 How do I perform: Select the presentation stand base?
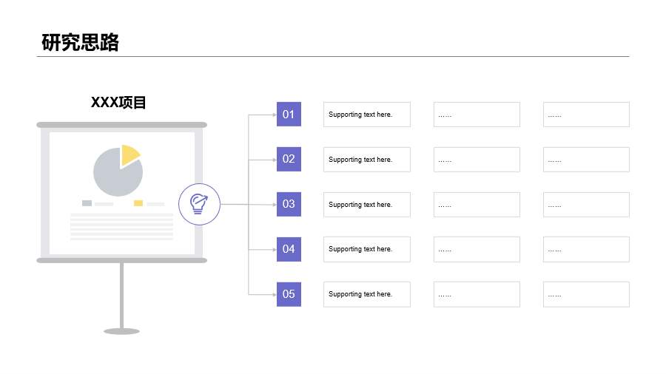(121, 331)
